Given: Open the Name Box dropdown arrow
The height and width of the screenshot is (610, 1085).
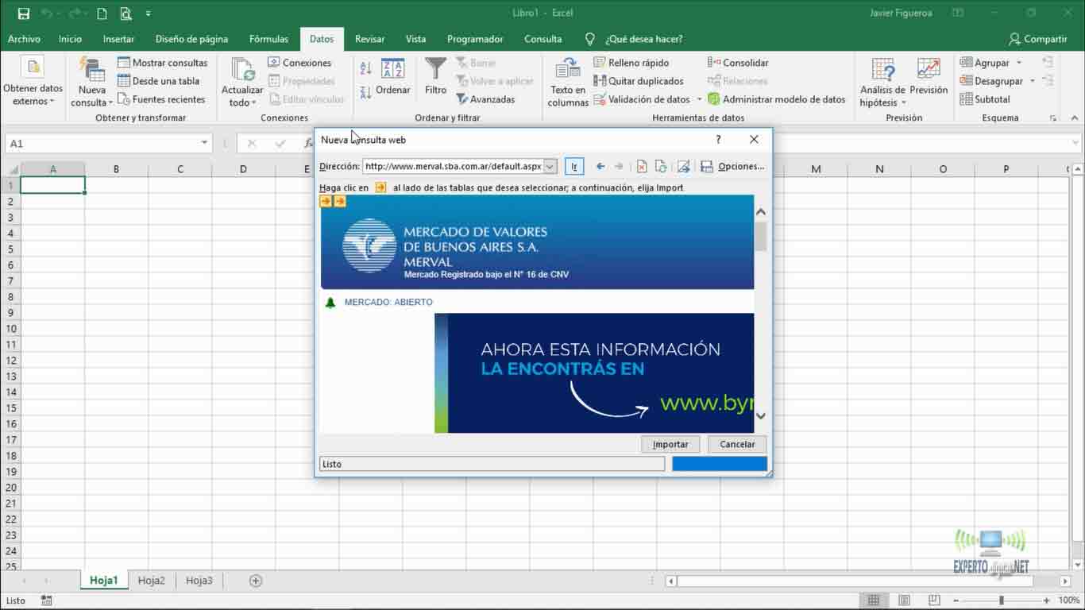Looking at the screenshot, I should coord(204,144).
